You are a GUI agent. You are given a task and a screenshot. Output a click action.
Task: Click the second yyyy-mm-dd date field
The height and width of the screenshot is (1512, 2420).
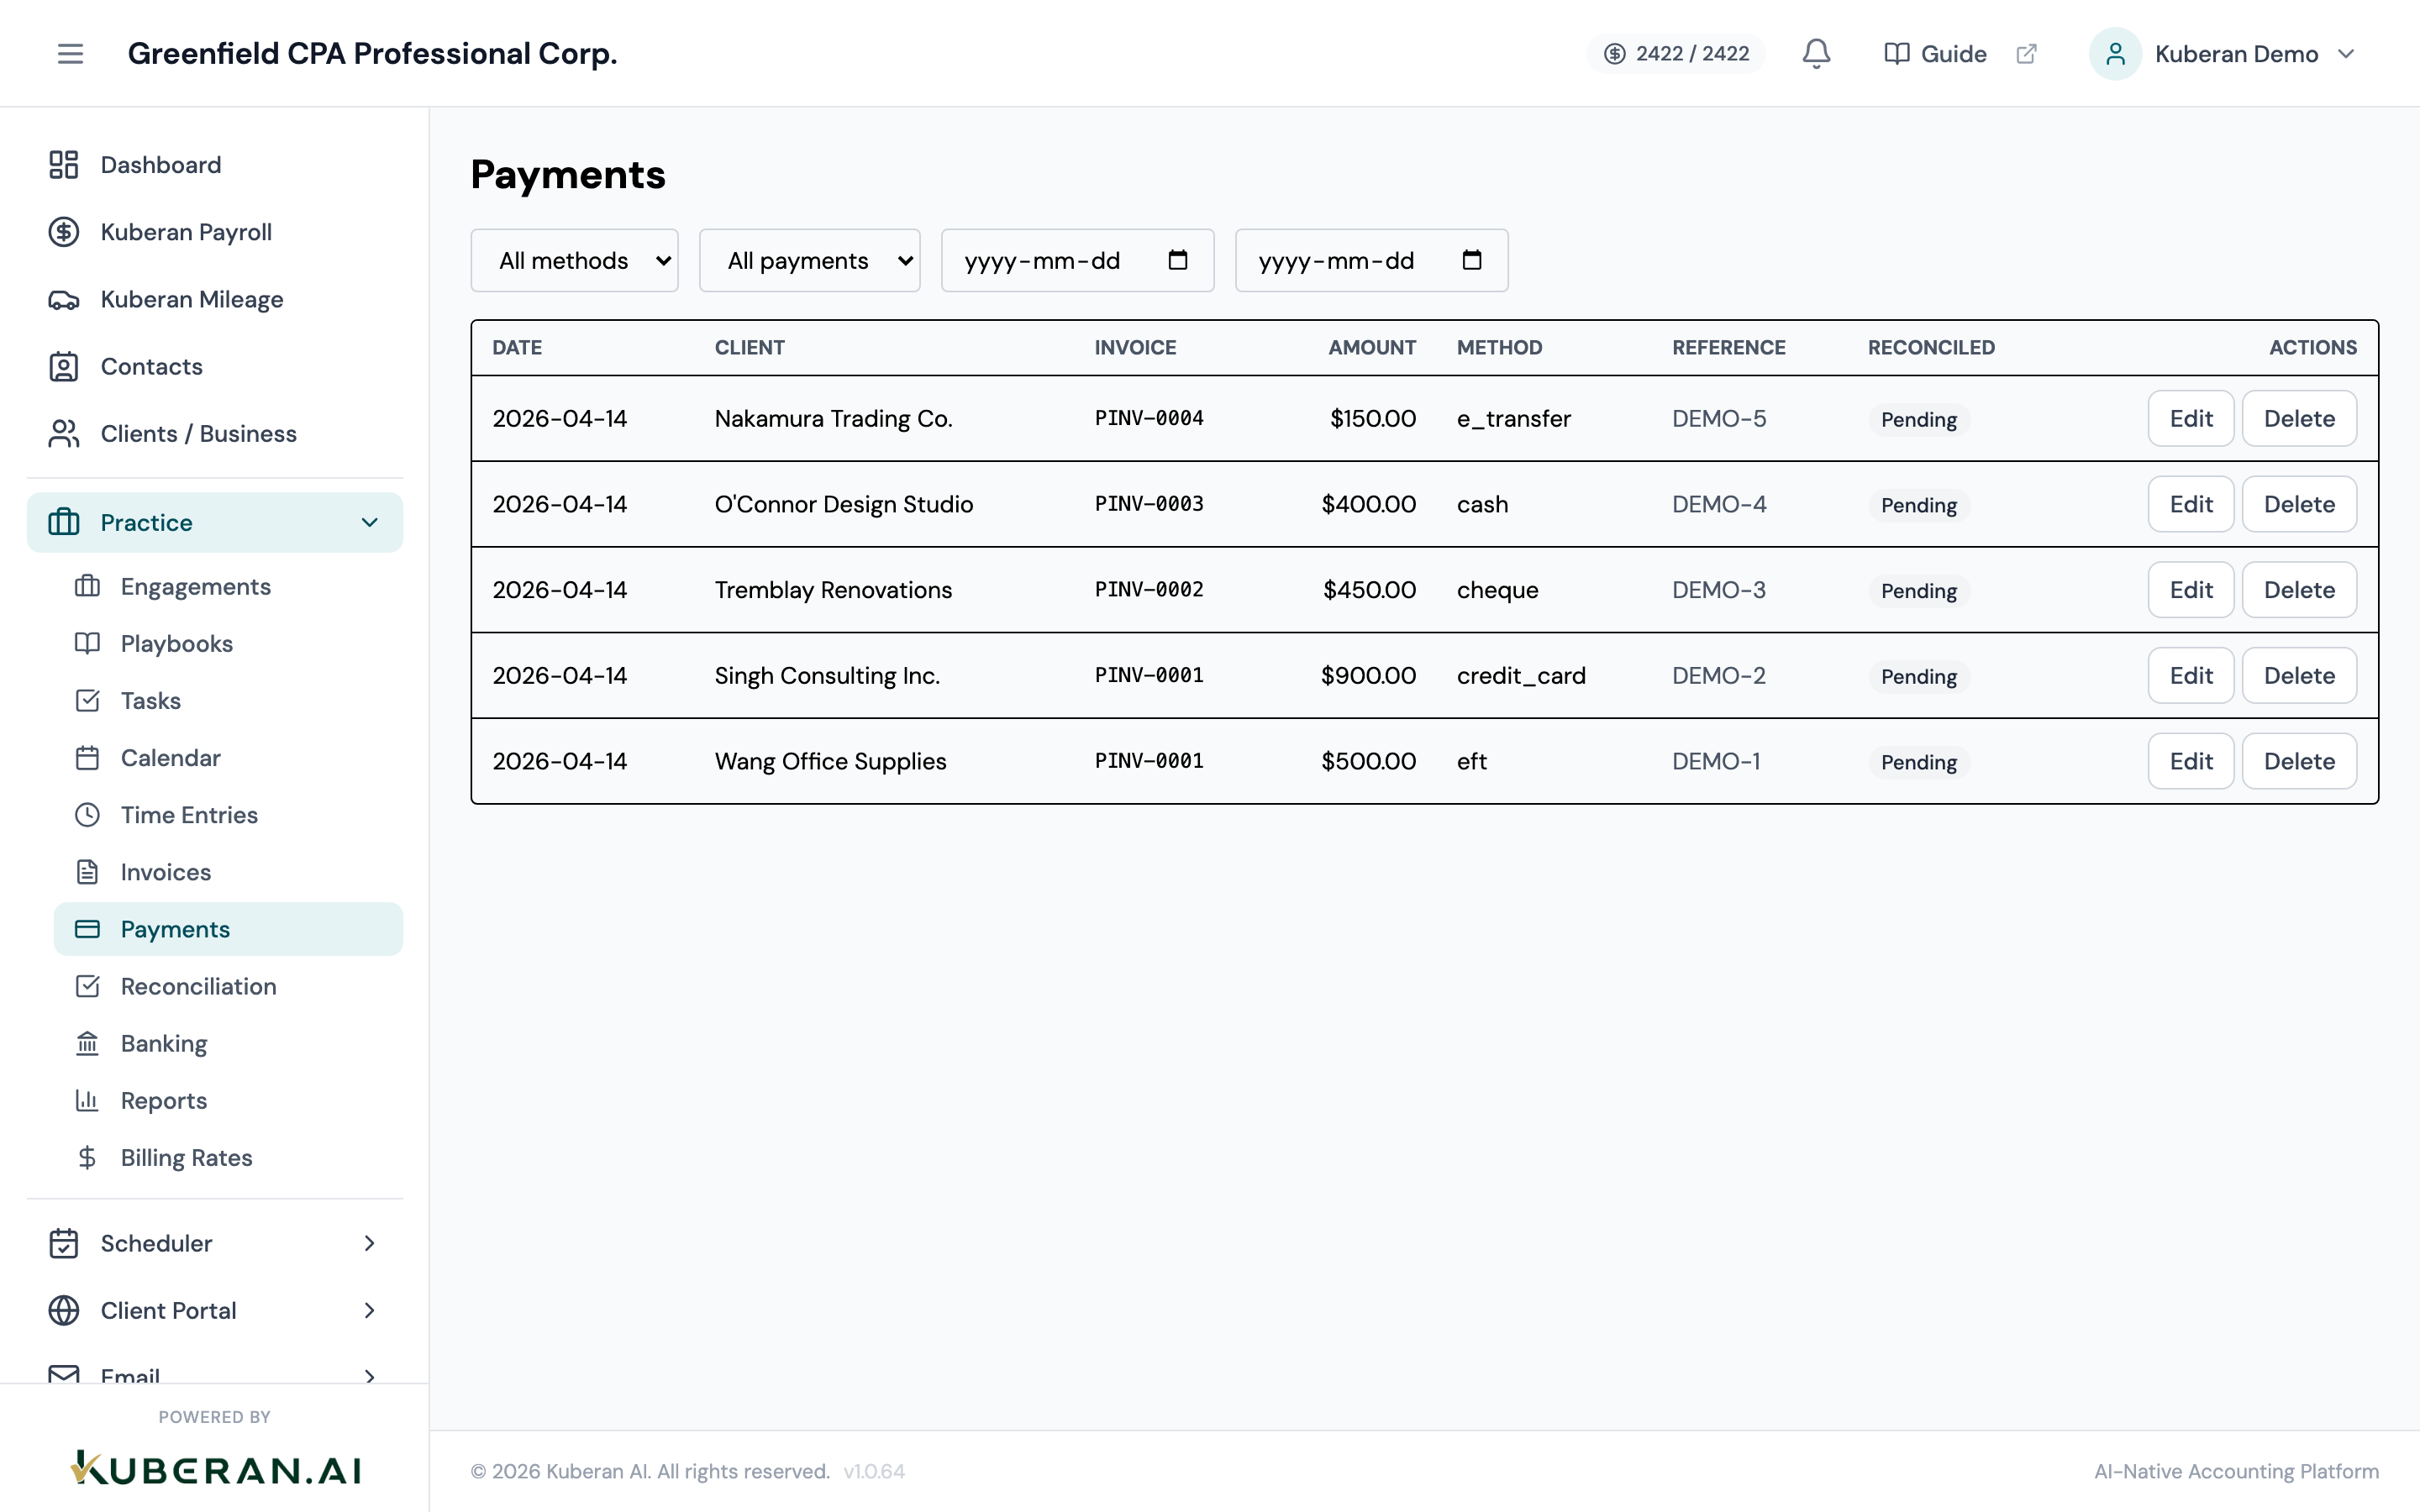[1371, 260]
